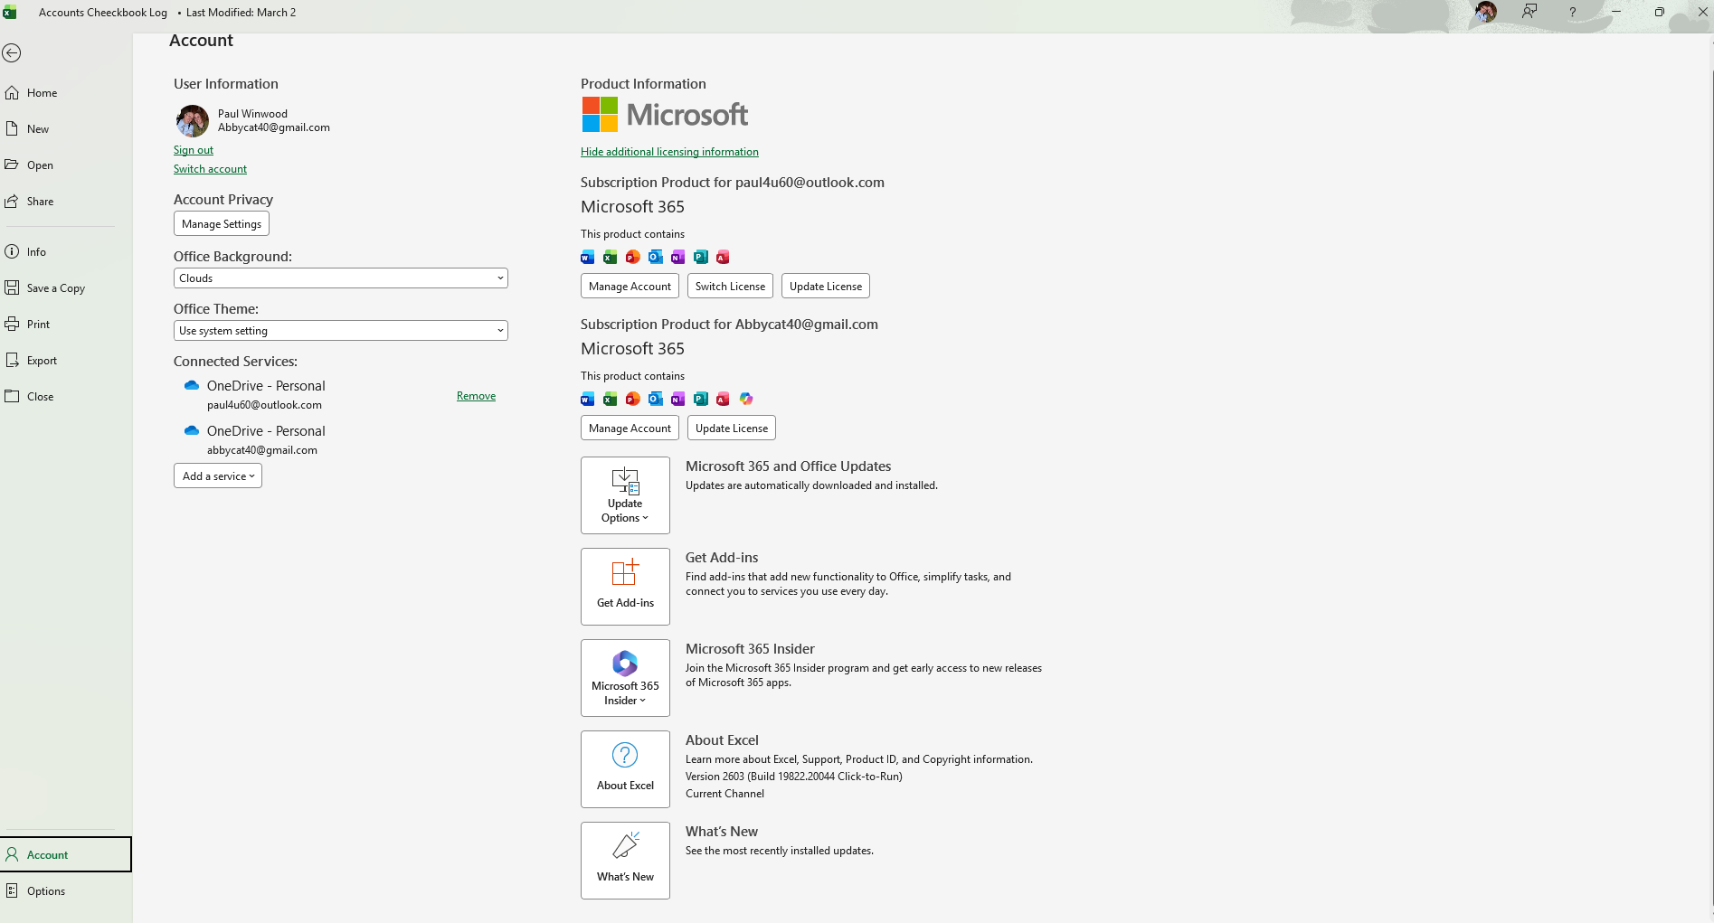1714x923 pixels.
Task: Click Excel icon in paul4u60 subscription
Action: pos(611,258)
